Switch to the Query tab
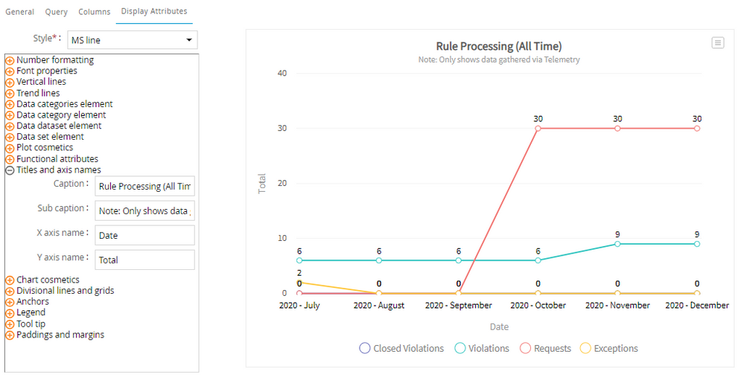744x377 pixels. [56, 12]
